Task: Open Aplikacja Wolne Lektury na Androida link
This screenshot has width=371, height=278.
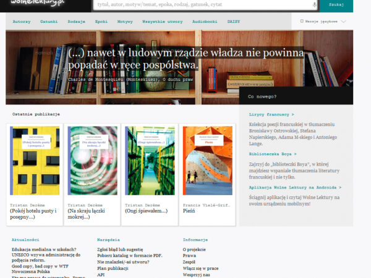Action: [295, 187]
